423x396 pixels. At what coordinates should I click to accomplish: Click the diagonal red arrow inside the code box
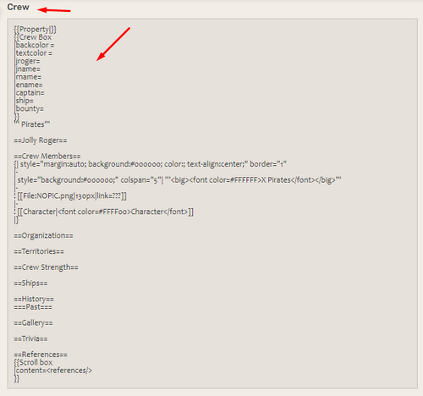[x=113, y=44]
